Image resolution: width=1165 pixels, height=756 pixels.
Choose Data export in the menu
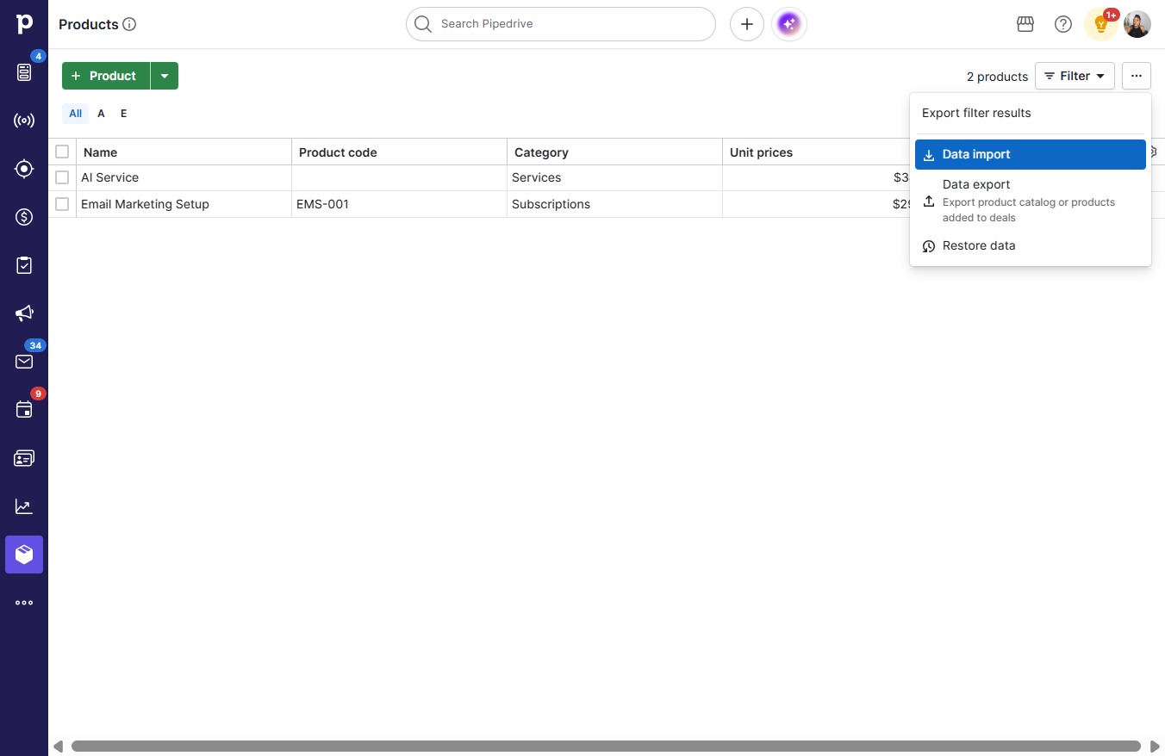[1031, 201]
